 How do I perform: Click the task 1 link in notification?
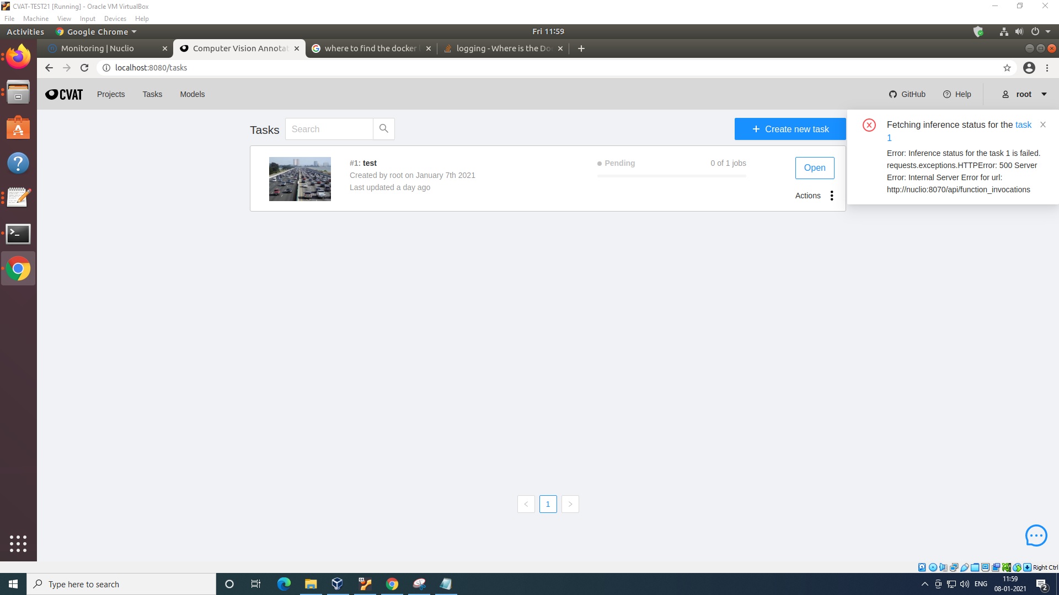point(1023,125)
